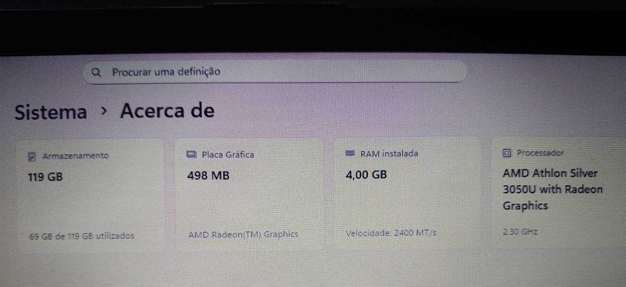Click the breadcrumb chevron after Sistema
626x287 pixels.
[x=104, y=111]
